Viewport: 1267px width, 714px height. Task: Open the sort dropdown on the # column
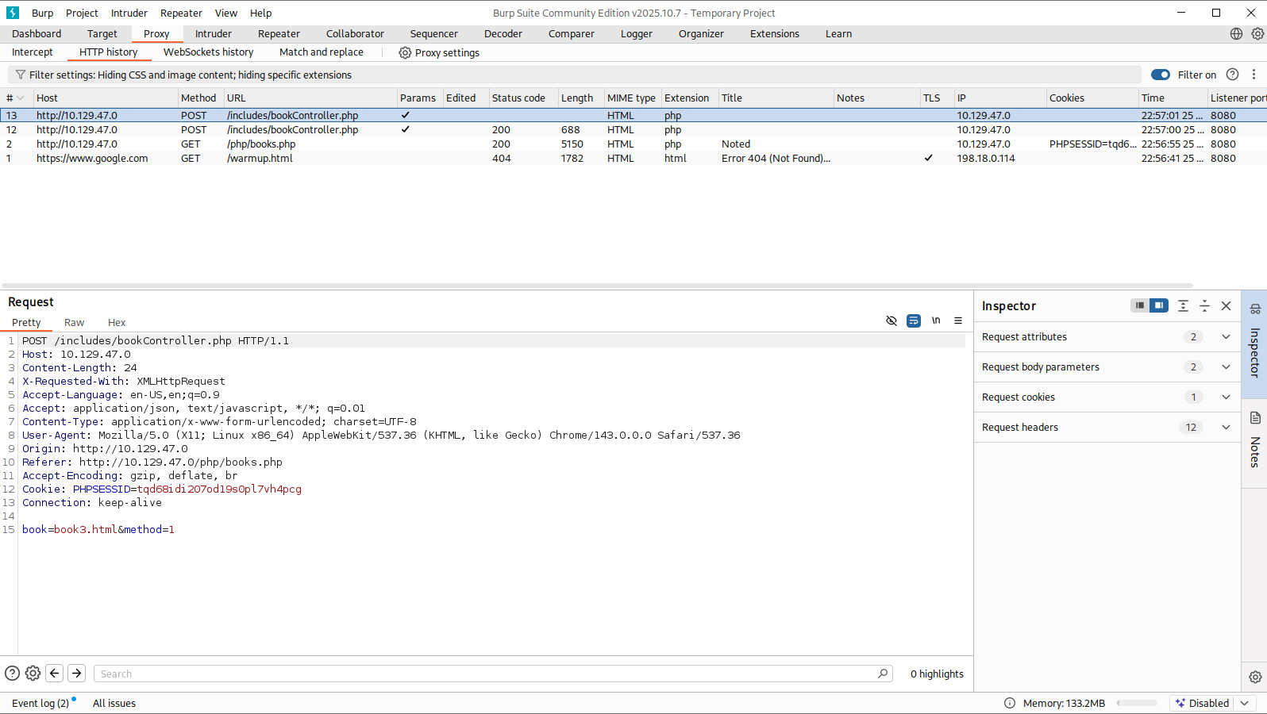pos(20,98)
